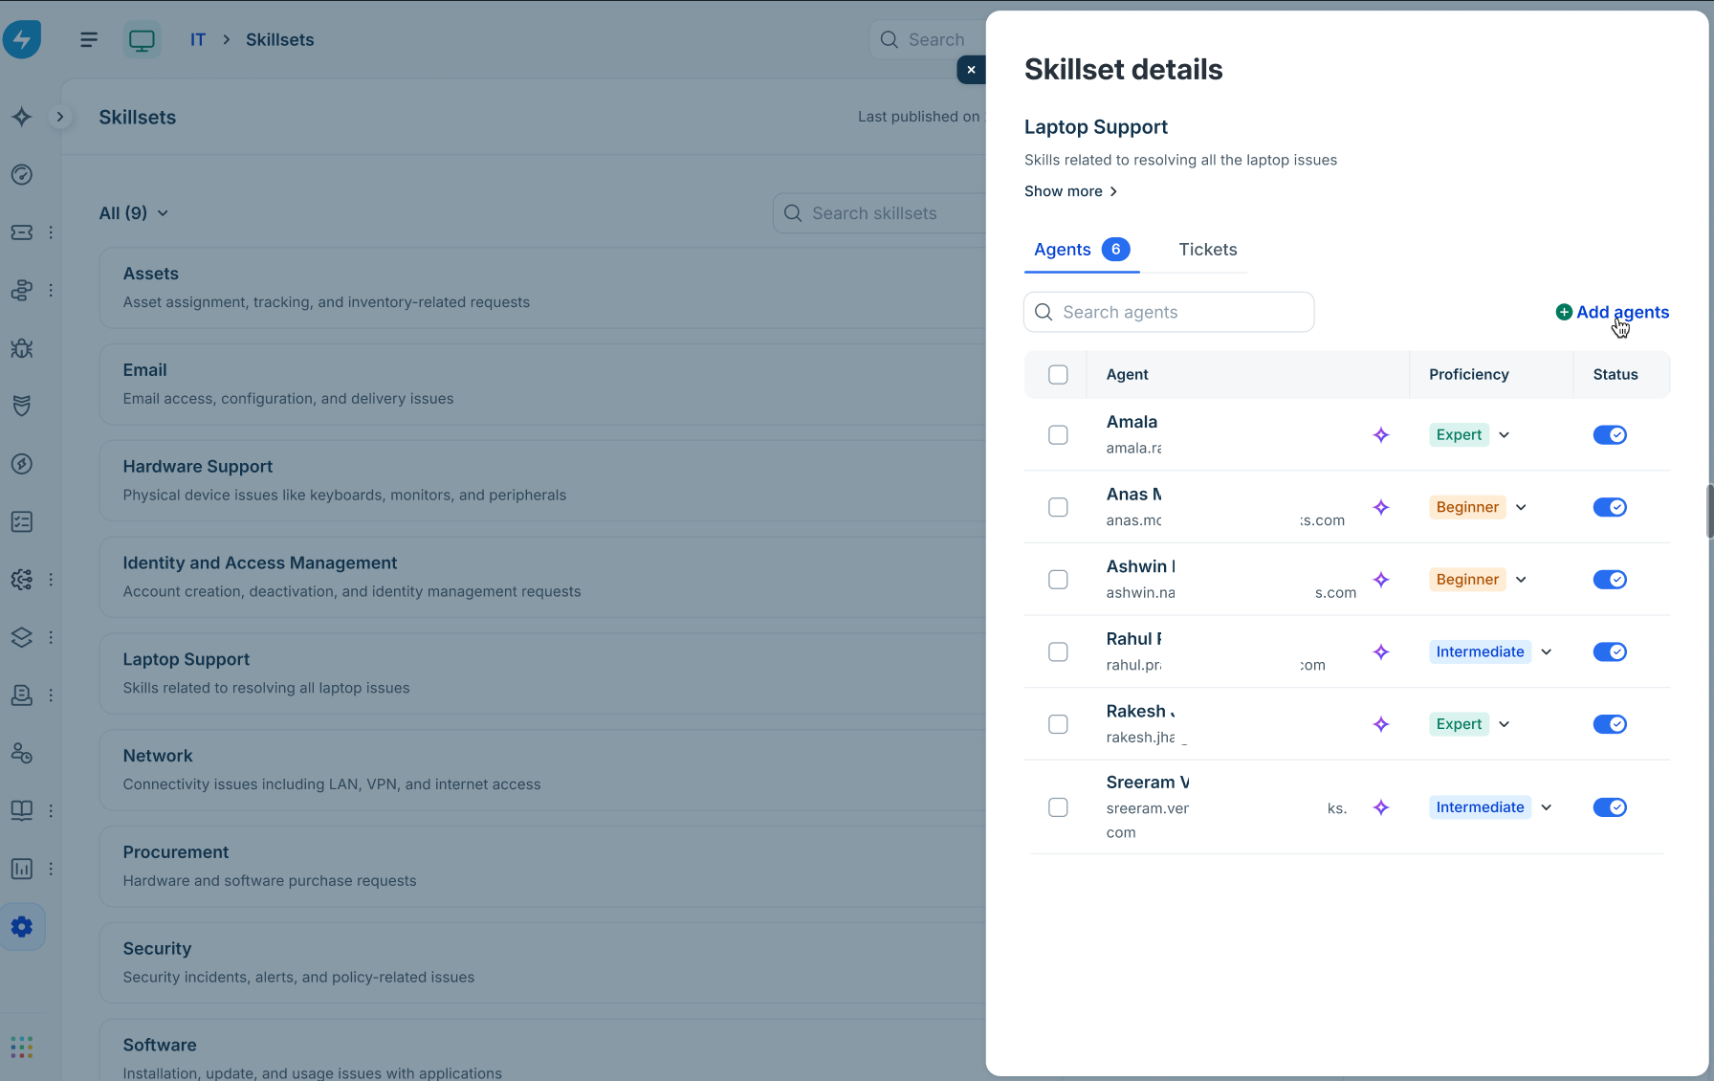This screenshot has width=1714, height=1081.
Task: Open the colored app switcher grid icon
Action: [x=22, y=1047]
